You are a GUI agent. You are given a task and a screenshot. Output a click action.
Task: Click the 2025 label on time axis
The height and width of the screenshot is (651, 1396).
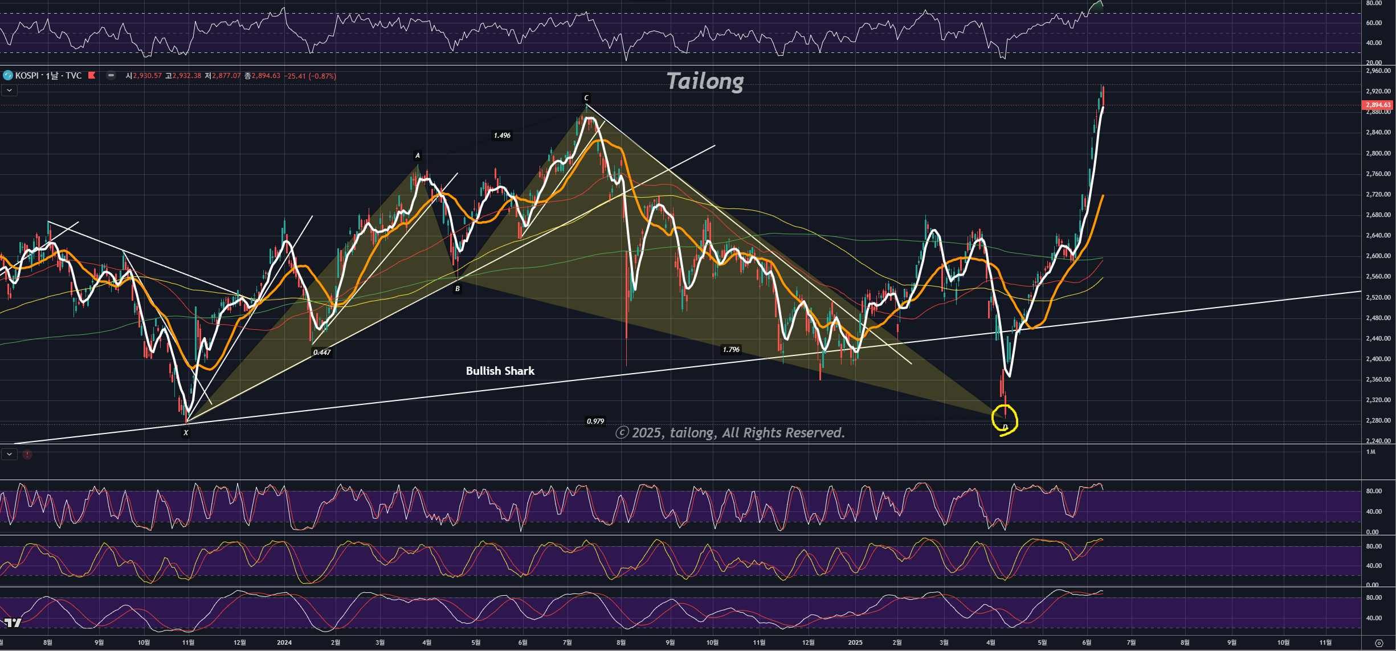855,642
